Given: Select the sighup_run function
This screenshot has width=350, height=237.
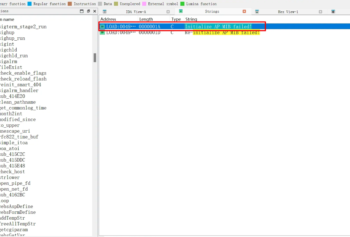Looking at the screenshot, I should click(x=12, y=38).
